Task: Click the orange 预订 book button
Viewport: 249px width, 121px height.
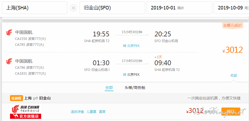Action: pos(231,112)
